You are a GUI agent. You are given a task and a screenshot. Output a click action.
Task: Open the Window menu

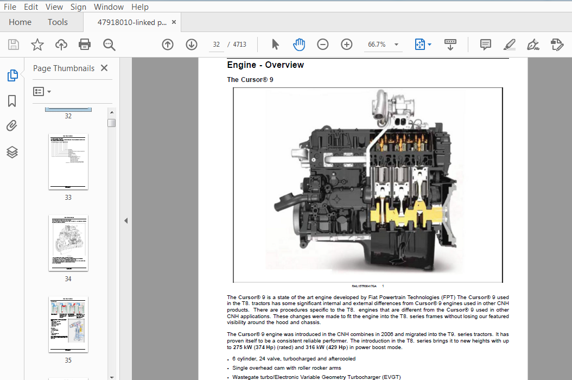[x=109, y=7]
